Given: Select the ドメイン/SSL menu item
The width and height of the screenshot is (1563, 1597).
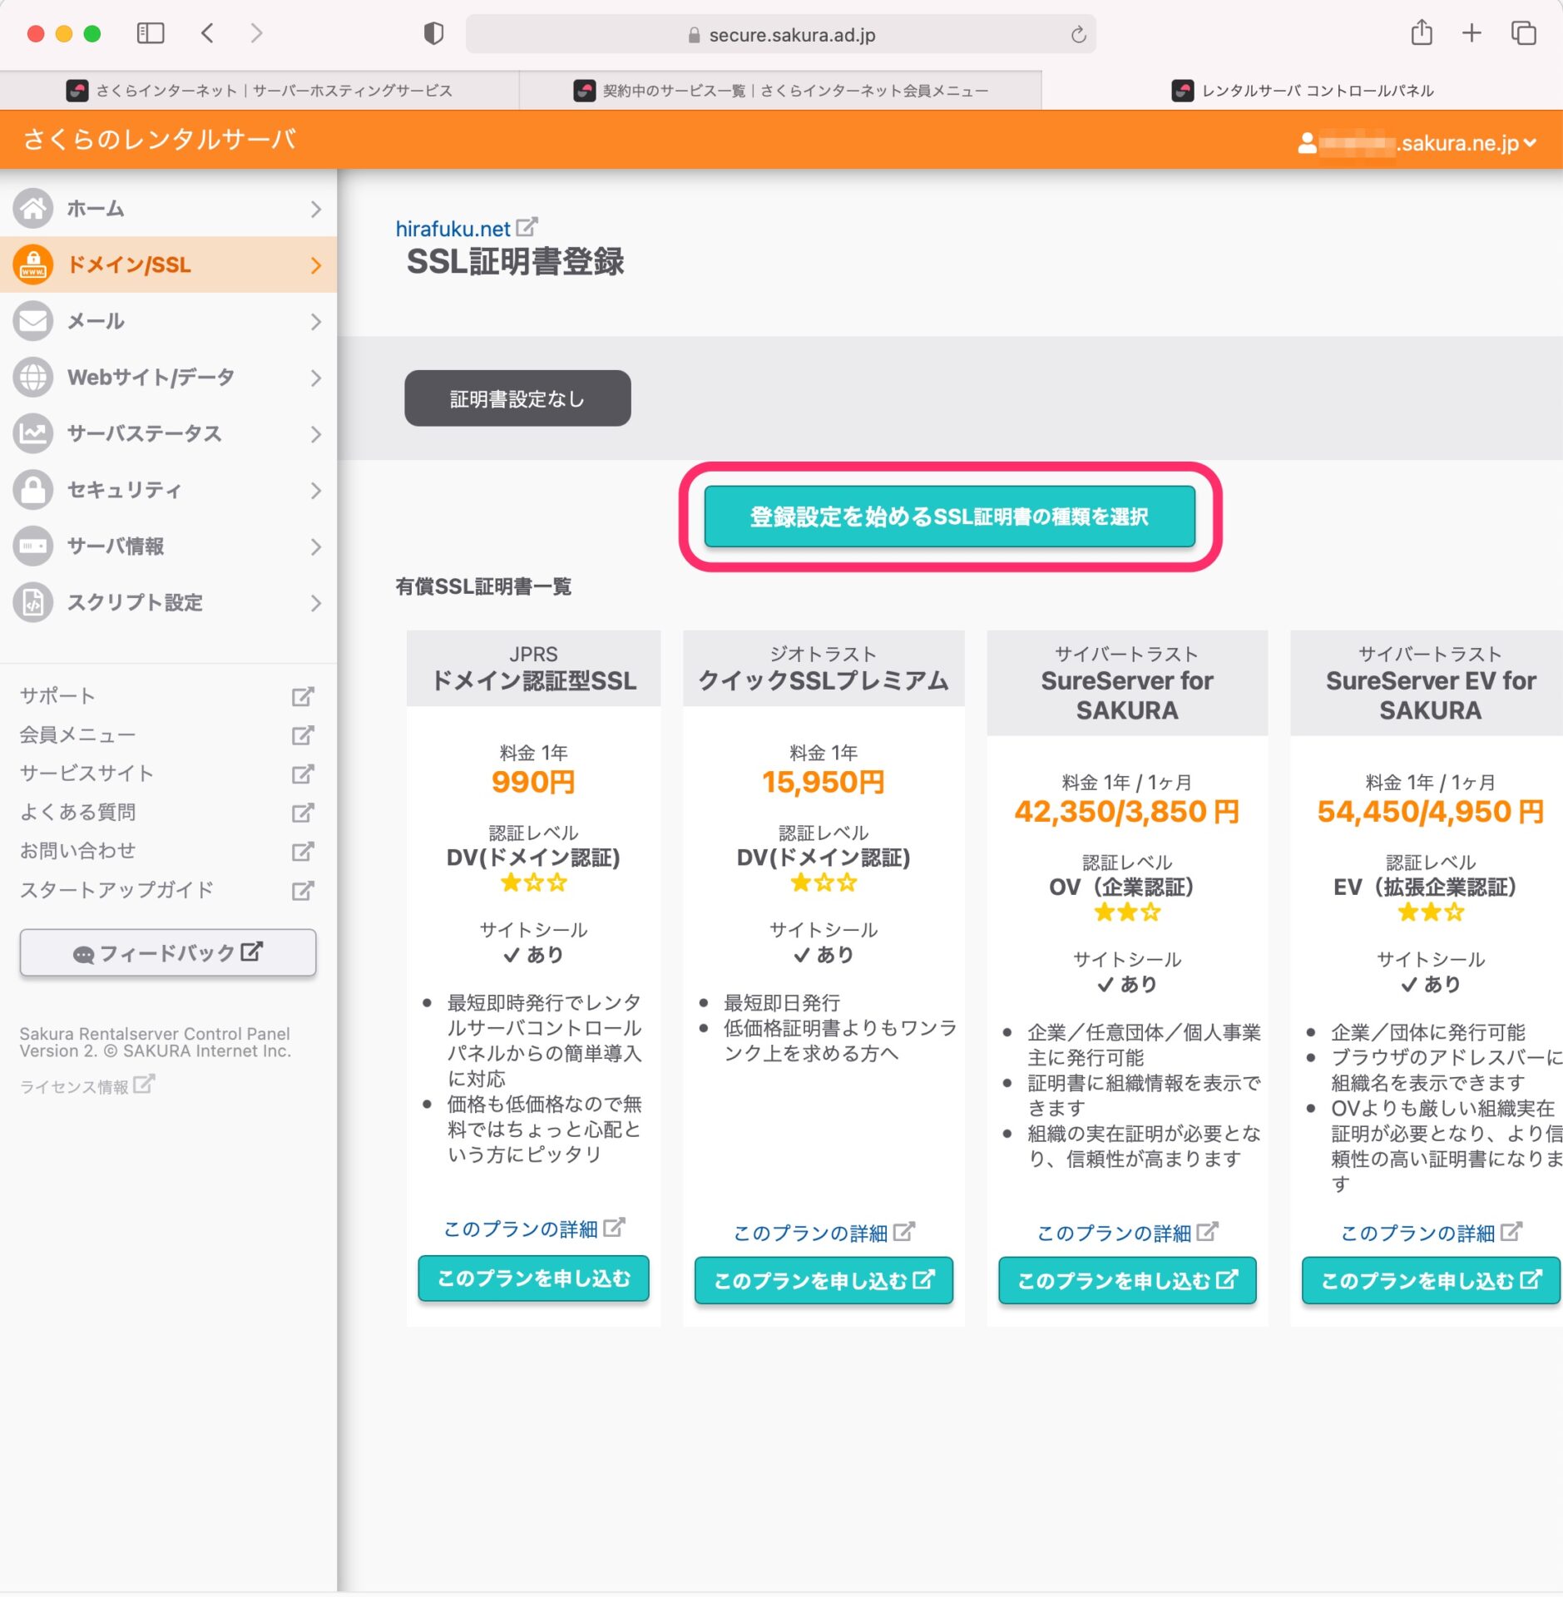Looking at the screenshot, I should (x=166, y=265).
